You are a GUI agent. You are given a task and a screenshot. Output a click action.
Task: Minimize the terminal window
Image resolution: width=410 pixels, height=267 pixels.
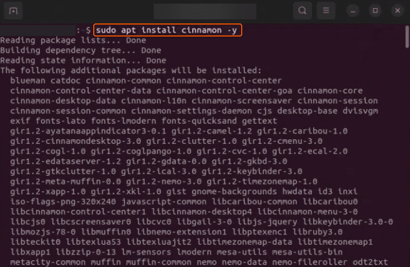tap(353, 11)
